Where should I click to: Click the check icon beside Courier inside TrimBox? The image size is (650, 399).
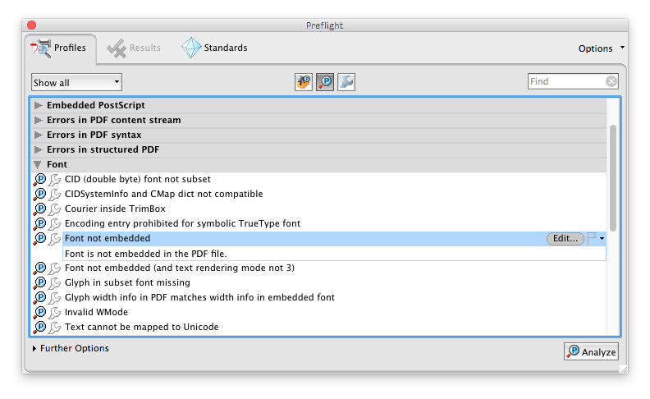[x=40, y=209]
